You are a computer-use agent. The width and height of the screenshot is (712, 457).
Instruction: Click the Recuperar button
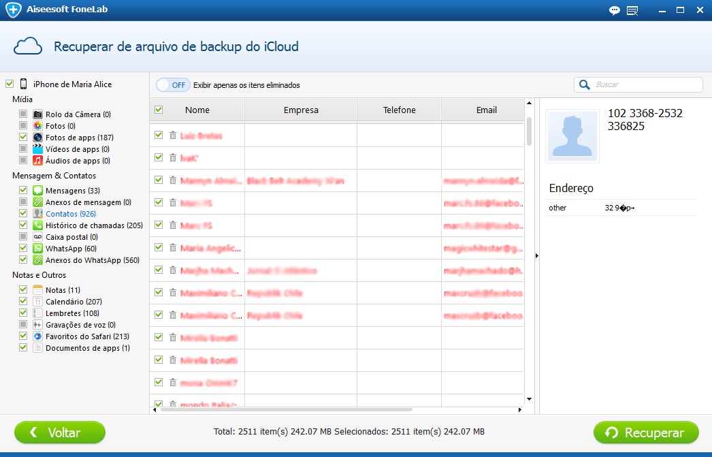point(646,432)
